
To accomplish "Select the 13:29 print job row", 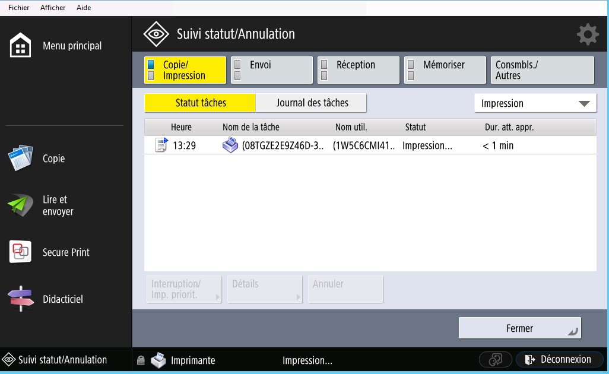I will click(x=369, y=145).
